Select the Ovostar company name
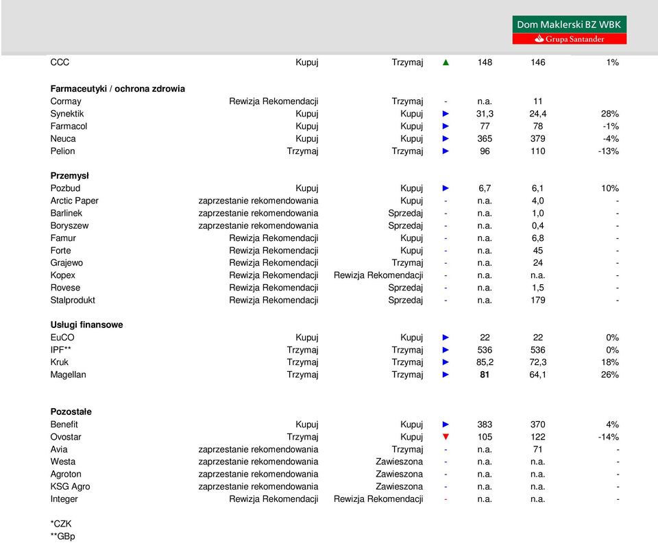 66,437
